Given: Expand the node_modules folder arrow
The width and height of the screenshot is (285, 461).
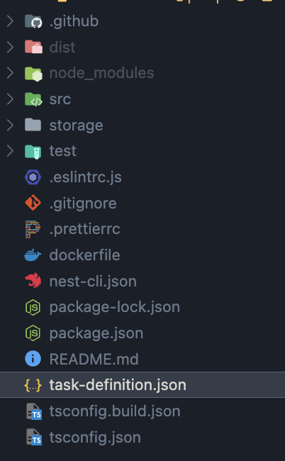Looking at the screenshot, I should (x=11, y=73).
